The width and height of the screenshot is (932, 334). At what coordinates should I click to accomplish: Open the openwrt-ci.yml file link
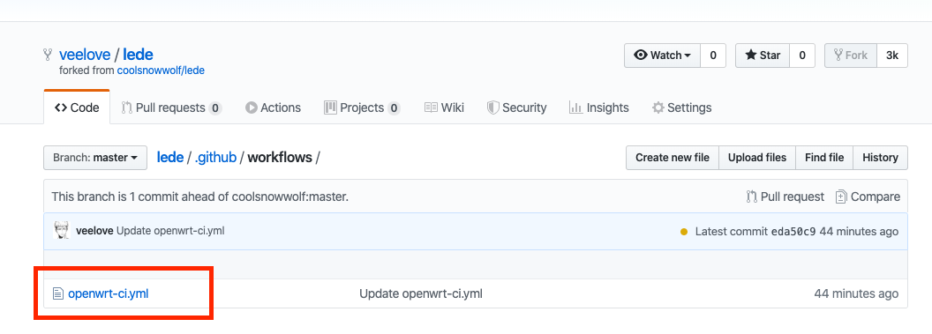[109, 293]
